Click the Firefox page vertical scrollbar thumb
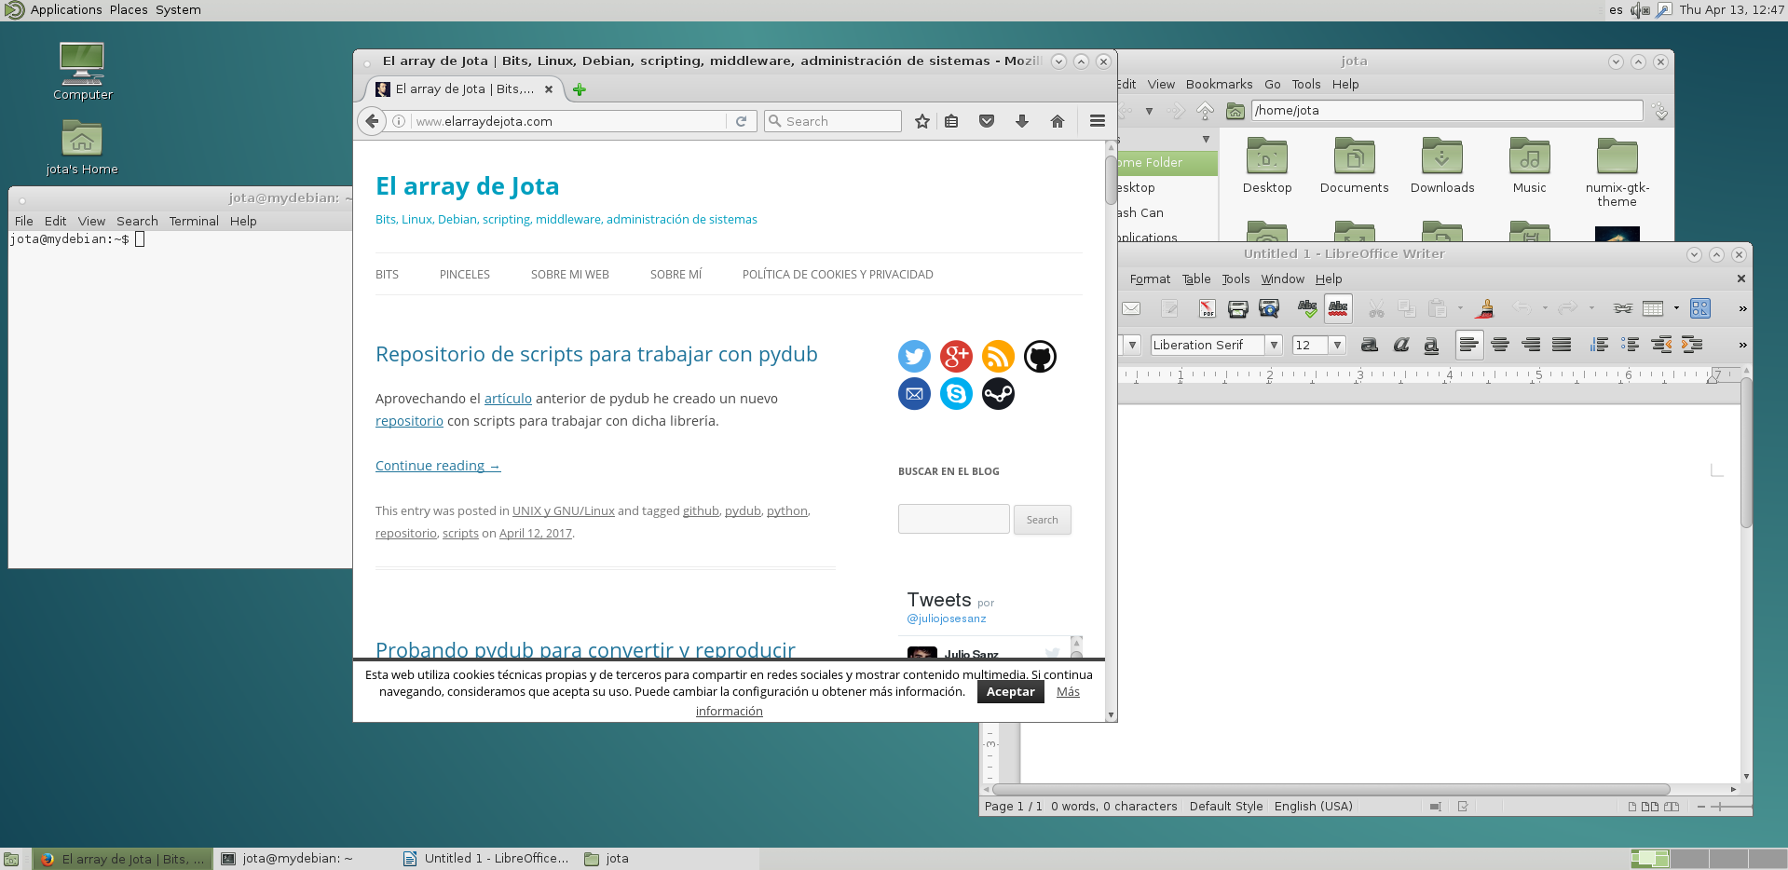Screen dimensions: 1788x870 pos(1111,180)
